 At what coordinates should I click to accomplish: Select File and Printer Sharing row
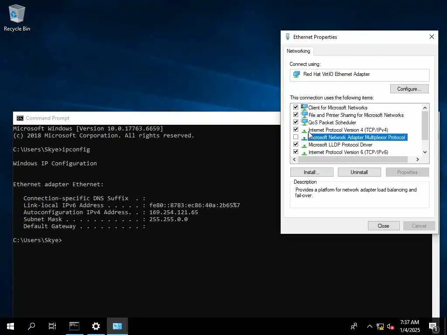(x=356, y=115)
